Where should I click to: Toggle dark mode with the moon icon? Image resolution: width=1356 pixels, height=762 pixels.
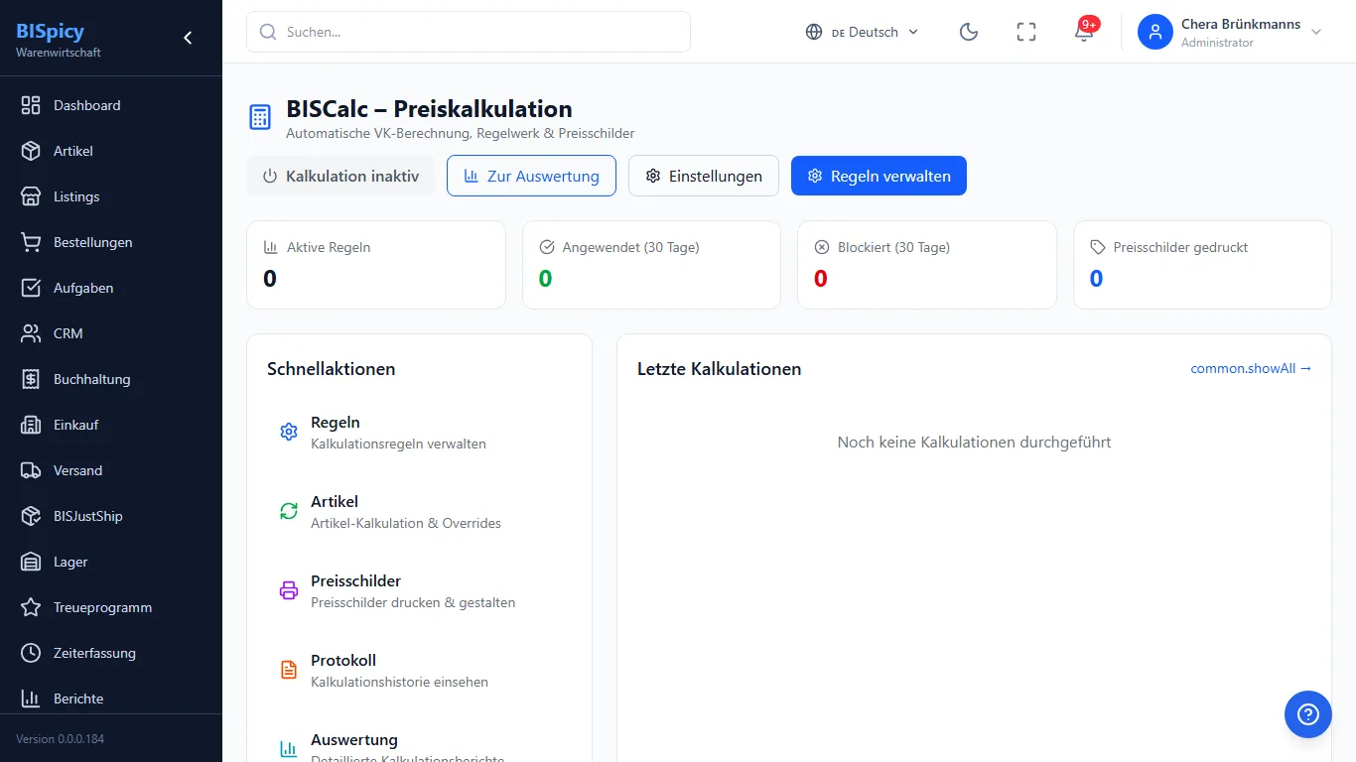click(969, 32)
